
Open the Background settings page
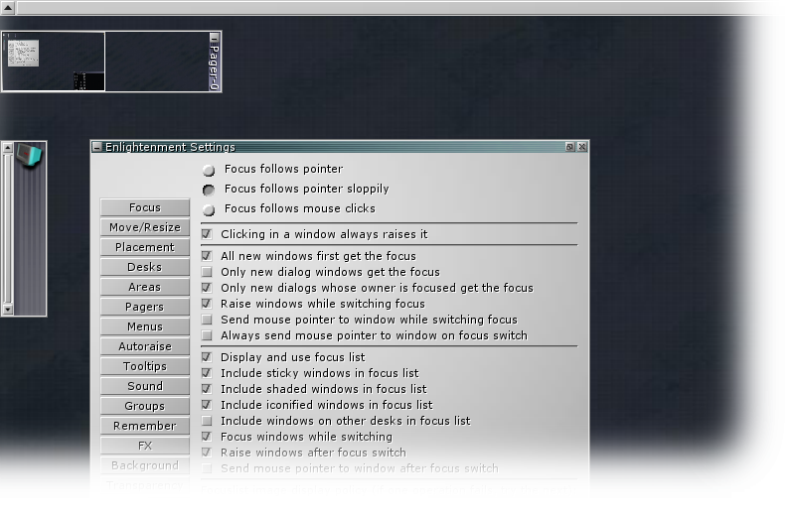145,465
